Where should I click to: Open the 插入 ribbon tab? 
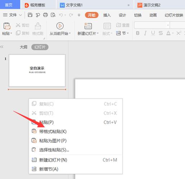click(107, 15)
